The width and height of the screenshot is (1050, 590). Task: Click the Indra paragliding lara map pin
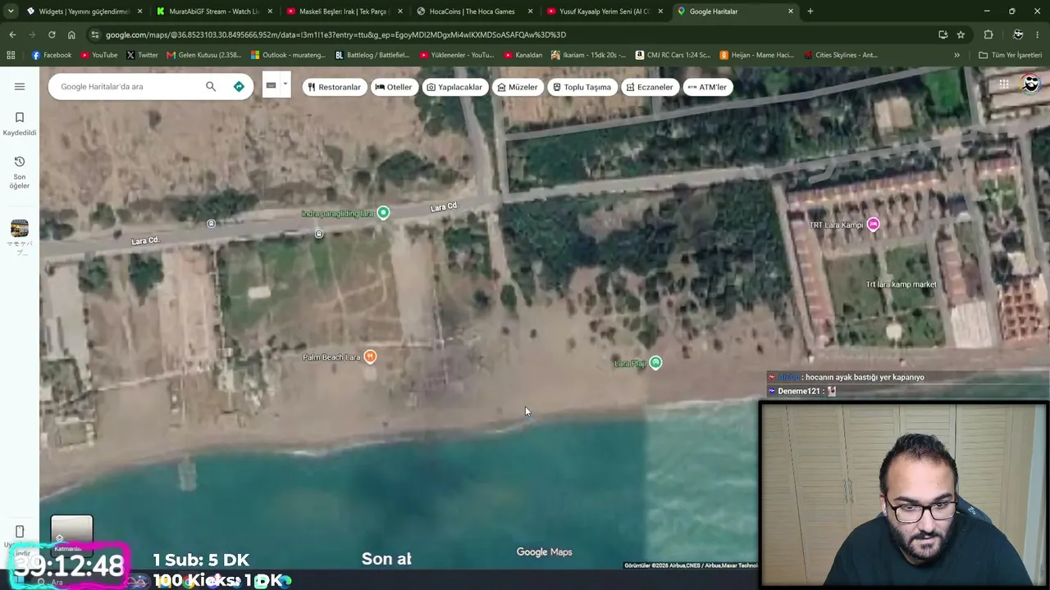point(383,213)
